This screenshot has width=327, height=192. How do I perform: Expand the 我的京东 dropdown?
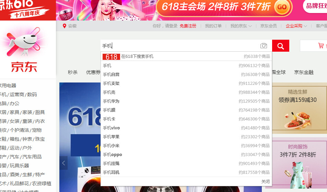[241, 26]
